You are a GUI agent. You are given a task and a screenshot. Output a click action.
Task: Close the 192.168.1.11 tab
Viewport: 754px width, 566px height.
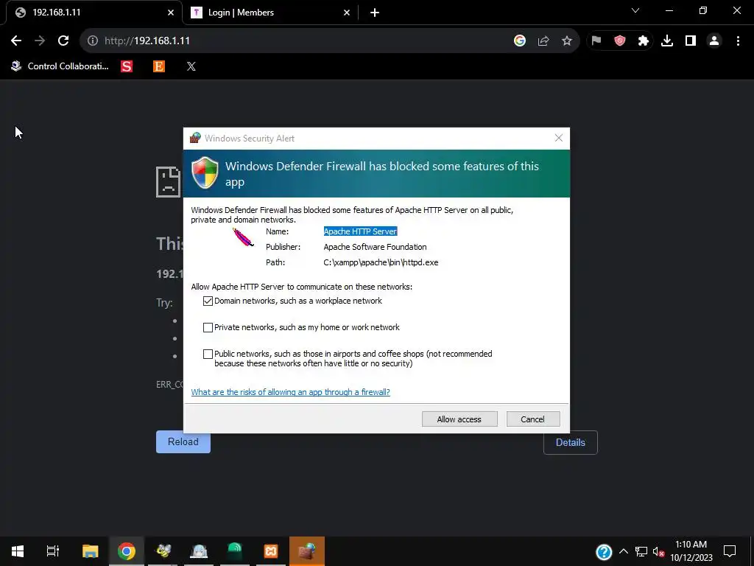171,13
